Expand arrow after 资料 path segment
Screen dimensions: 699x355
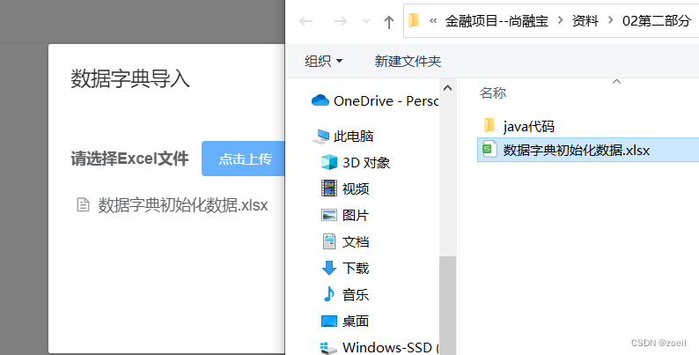[610, 20]
